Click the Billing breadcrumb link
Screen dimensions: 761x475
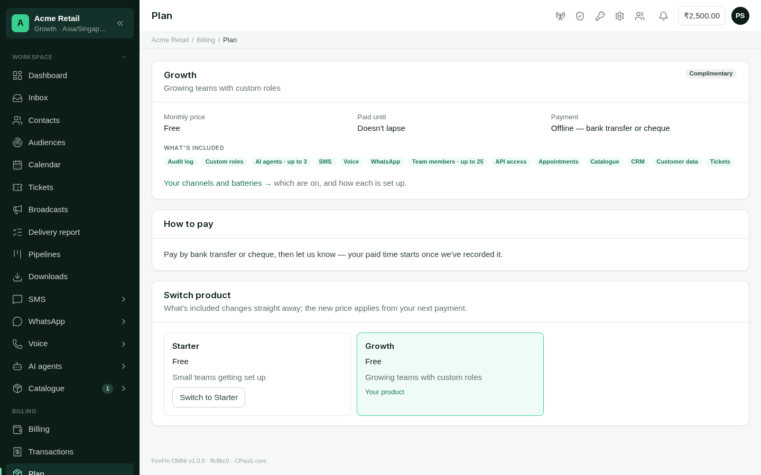pyautogui.click(x=206, y=40)
